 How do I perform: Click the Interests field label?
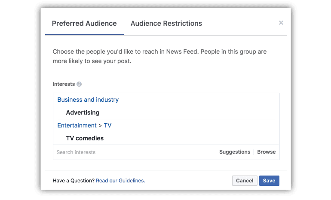point(64,84)
